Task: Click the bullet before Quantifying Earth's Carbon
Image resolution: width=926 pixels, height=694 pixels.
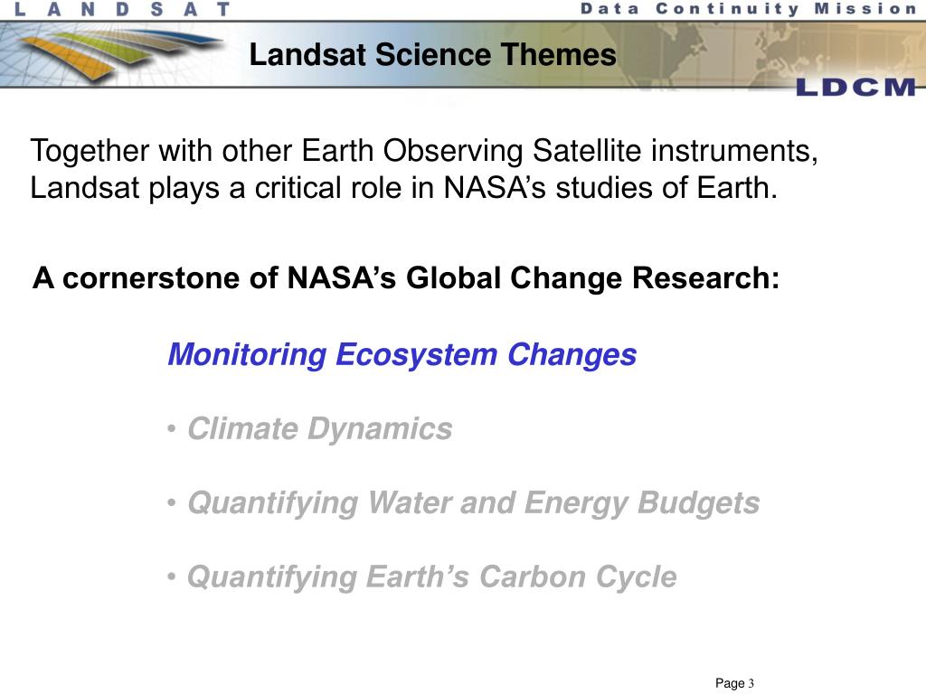Action: coord(171,577)
